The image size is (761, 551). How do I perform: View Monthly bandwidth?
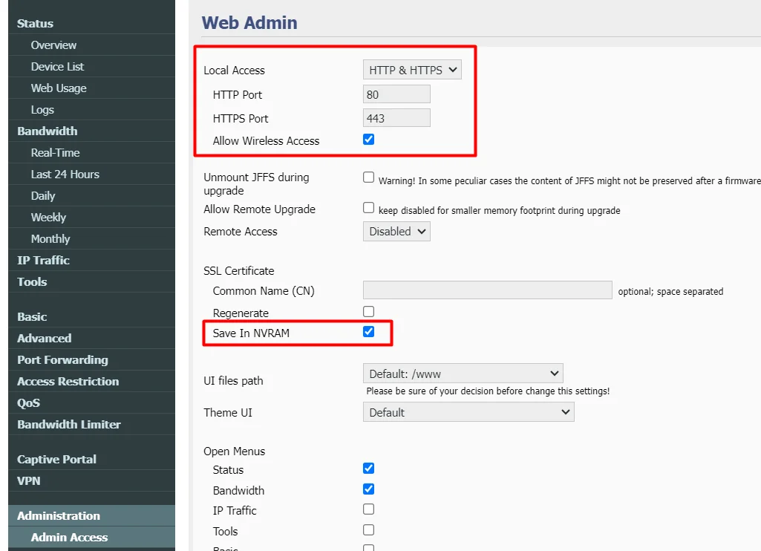tap(92, 239)
